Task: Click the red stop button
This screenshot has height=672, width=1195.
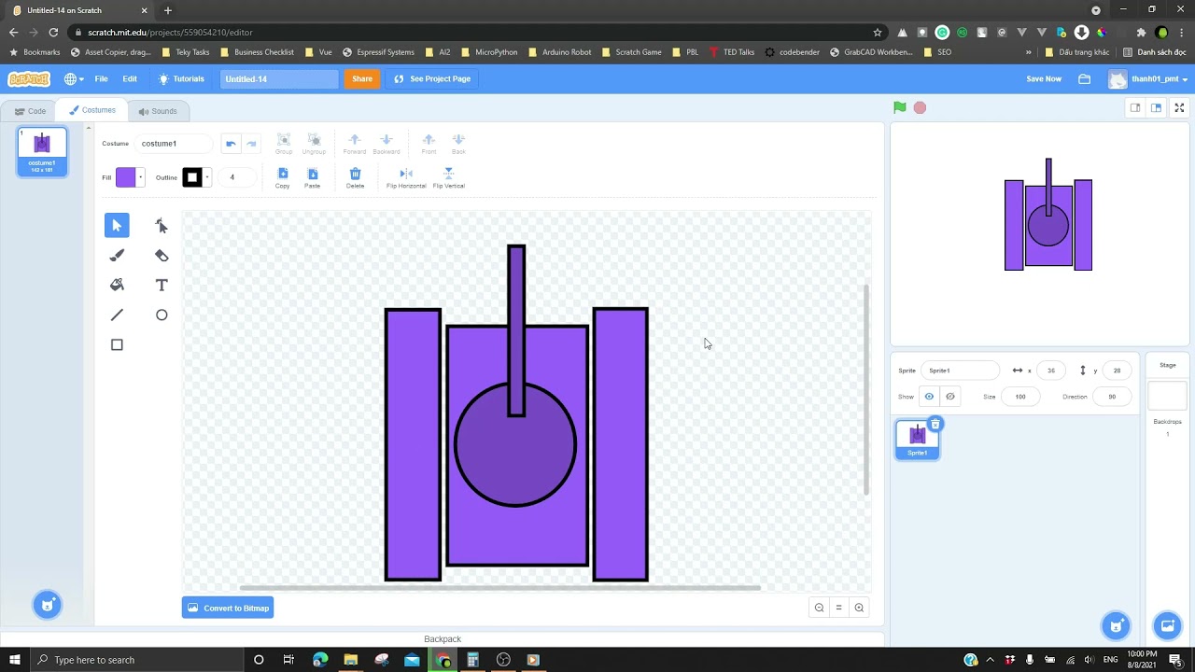Action: pyautogui.click(x=920, y=107)
